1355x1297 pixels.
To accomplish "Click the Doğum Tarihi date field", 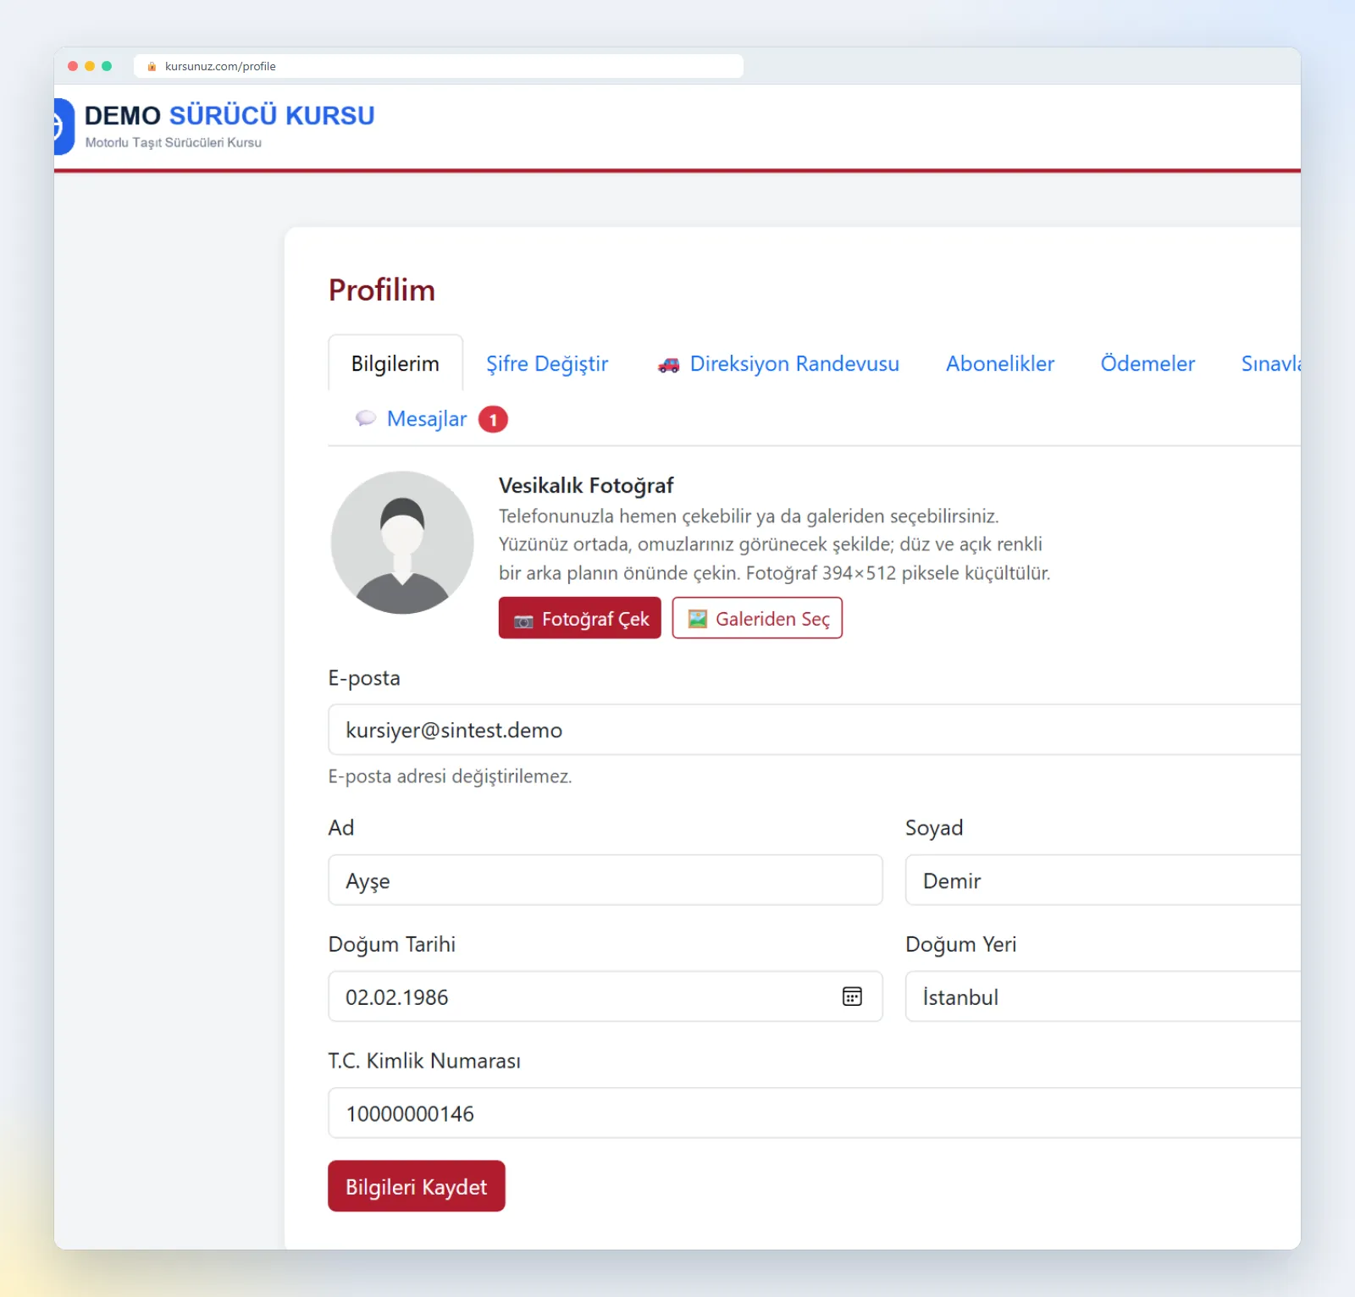I will click(x=606, y=996).
